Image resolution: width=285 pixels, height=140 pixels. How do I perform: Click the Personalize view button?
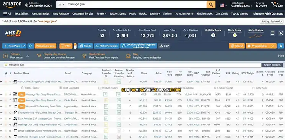click(x=46, y=46)
